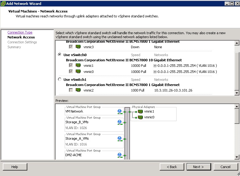Click the Storage_A_VMs port group icon
The height and width of the screenshot is (176, 240).
click(x=120, y=139)
